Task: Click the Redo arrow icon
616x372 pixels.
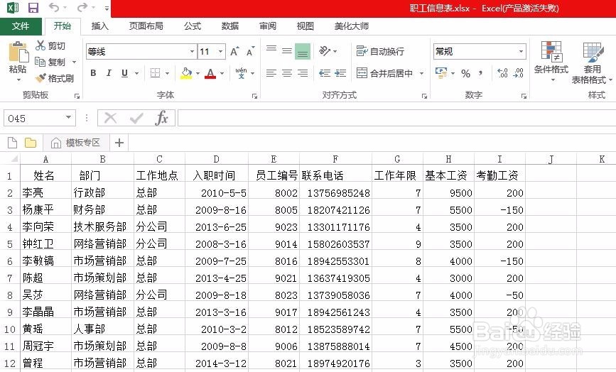Action: point(82,8)
